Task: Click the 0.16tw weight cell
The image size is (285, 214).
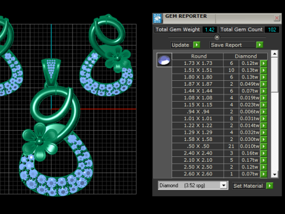Action: click(x=249, y=153)
